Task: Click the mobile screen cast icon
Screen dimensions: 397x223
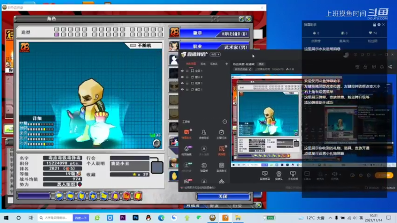Action: pyautogui.click(x=293, y=175)
